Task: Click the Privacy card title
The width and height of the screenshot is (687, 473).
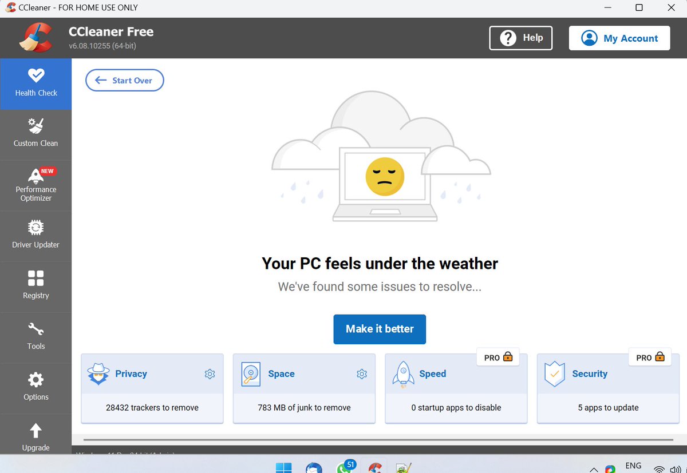Action: point(131,374)
